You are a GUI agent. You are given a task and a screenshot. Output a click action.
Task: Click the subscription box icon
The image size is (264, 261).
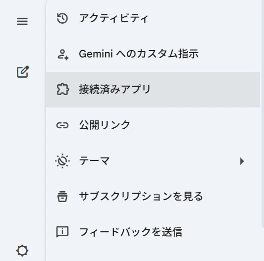pos(62,197)
